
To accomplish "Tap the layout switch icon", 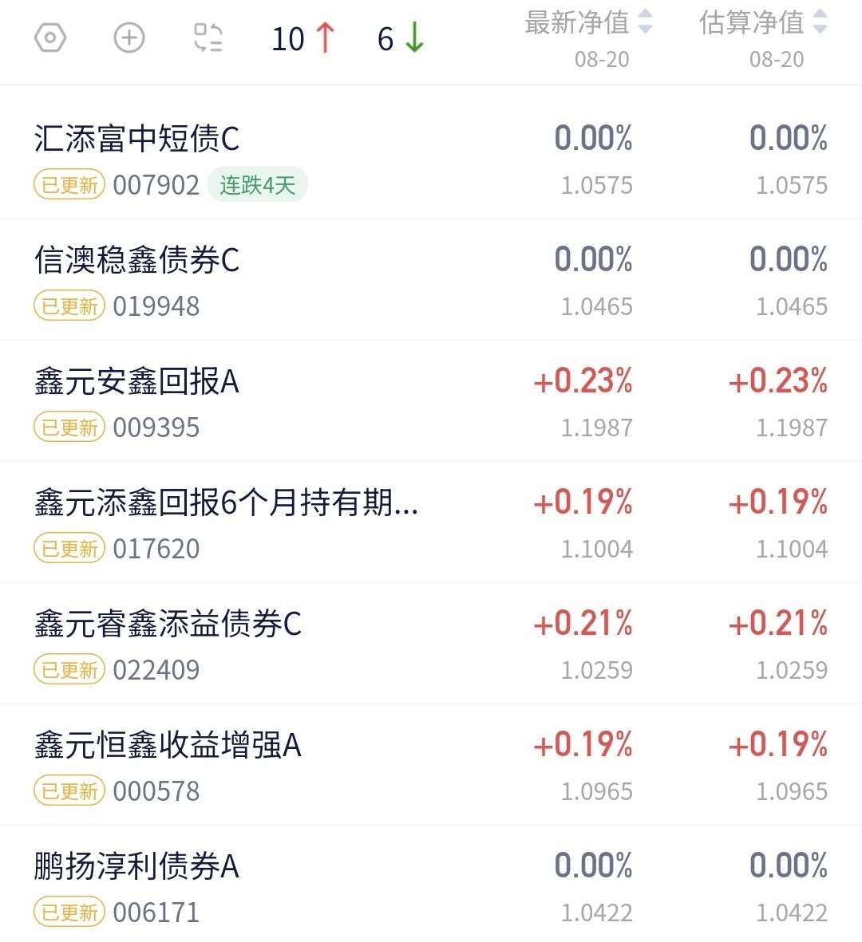I will (x=208, y=37).
